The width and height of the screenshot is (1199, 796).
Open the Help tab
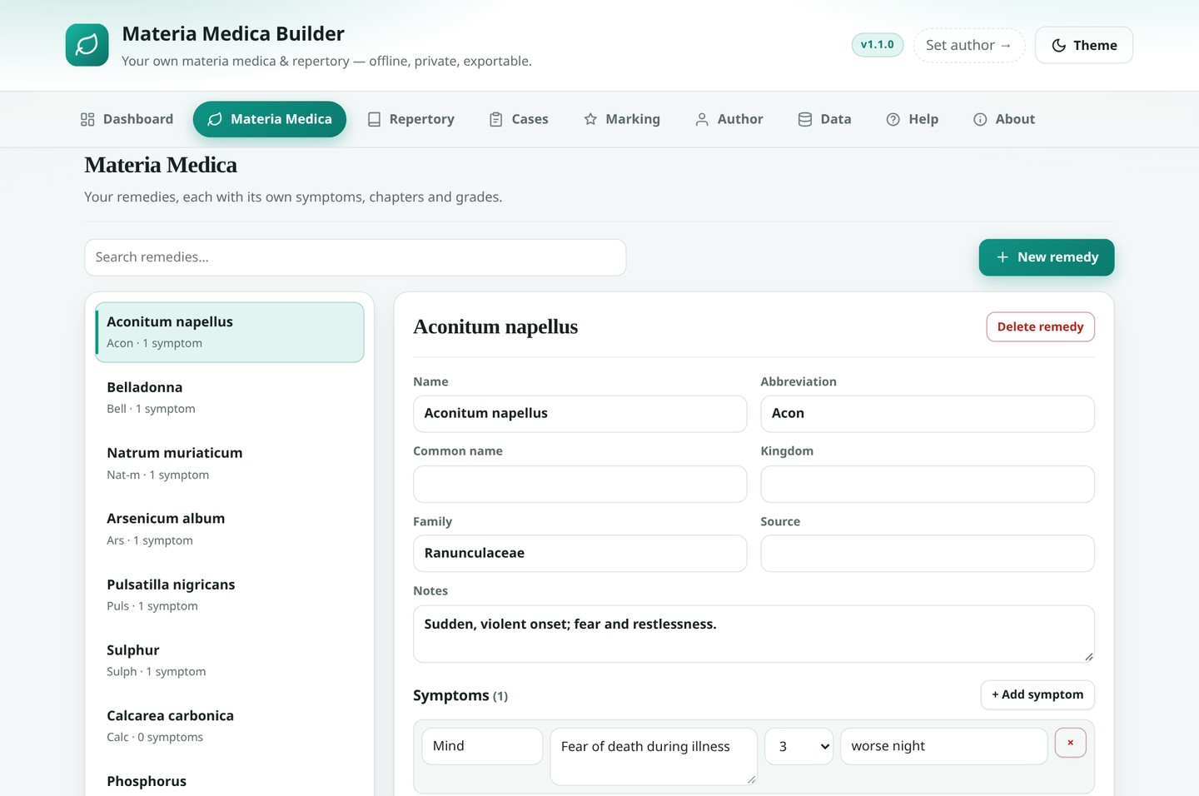coord(913,120)
